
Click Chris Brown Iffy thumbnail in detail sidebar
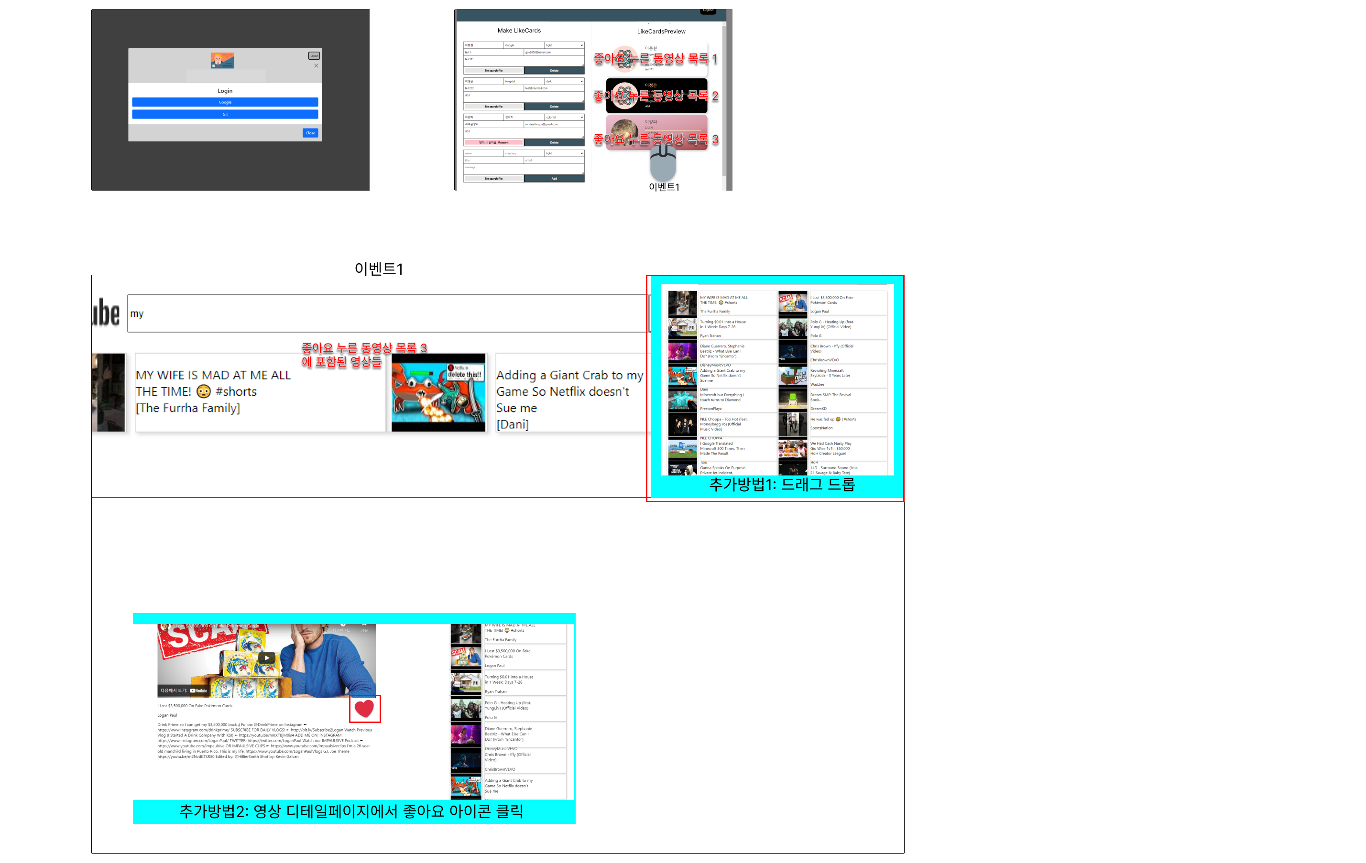tap(466, 760)
